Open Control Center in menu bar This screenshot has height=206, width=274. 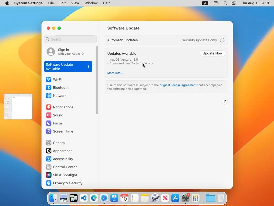click(234, 3)
